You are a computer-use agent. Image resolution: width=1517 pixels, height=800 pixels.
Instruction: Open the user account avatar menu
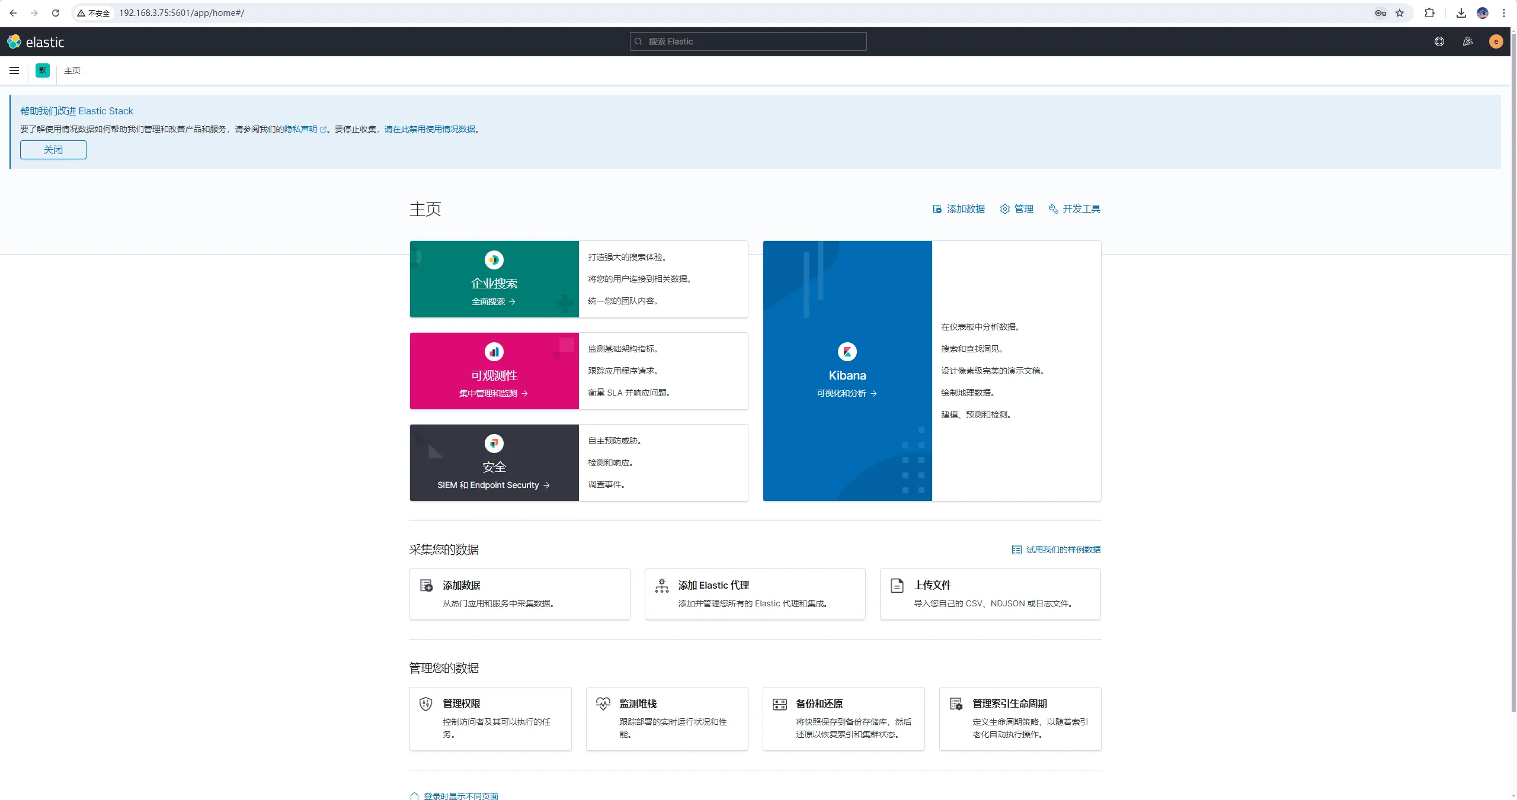point(1496,41)
